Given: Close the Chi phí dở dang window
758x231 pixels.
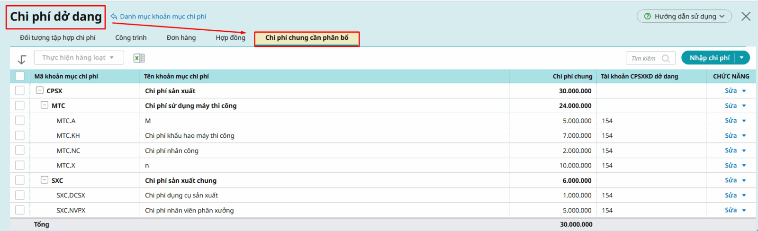Looking at the screenshot, I should (x=746, y=17).
